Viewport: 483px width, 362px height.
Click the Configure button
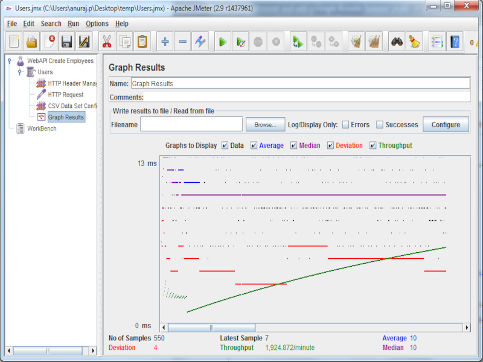[446, 125]
